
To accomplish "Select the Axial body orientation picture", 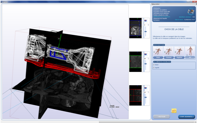I will 158,51.
